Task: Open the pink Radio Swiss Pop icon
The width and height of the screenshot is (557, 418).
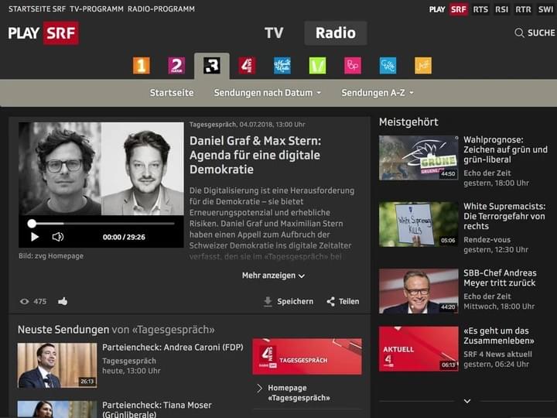Action: pyautogui.click(x=353, y=66)
